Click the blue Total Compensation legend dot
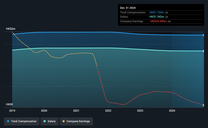Viewport: 208px width, 128px height. [x=8, y=121]
